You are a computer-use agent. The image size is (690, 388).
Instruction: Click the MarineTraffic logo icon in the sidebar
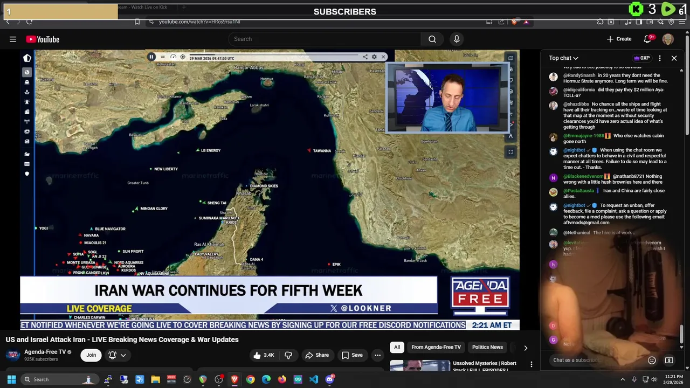coord(27,58)
